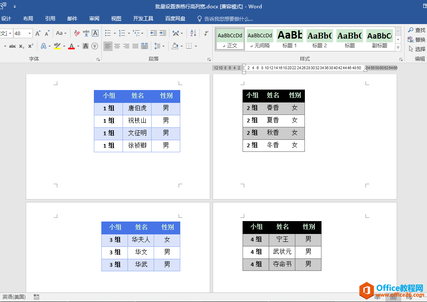
Task: Click the Clear All Formatting eraser icon
Action: 77,33
